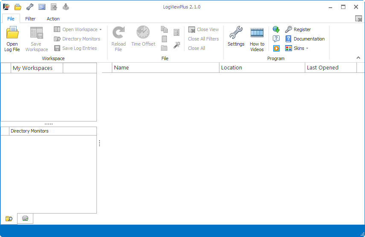Select the network monitor tab at bottom left
365x237 pixels.
coord(25,218)
